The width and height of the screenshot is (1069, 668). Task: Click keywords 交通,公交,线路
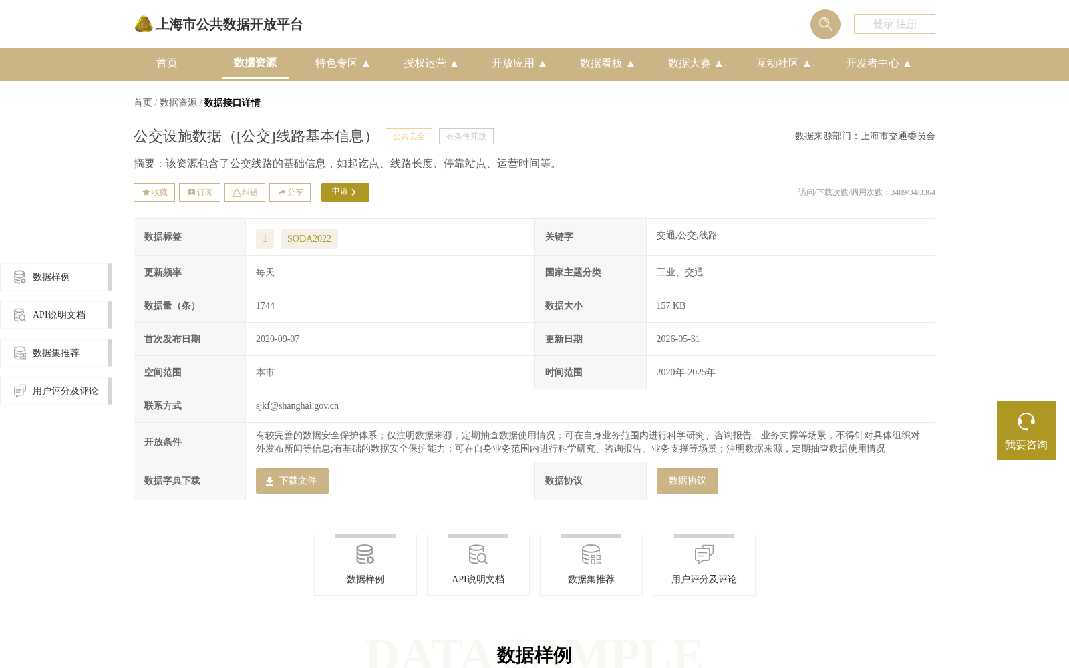(x=687, y=235)
